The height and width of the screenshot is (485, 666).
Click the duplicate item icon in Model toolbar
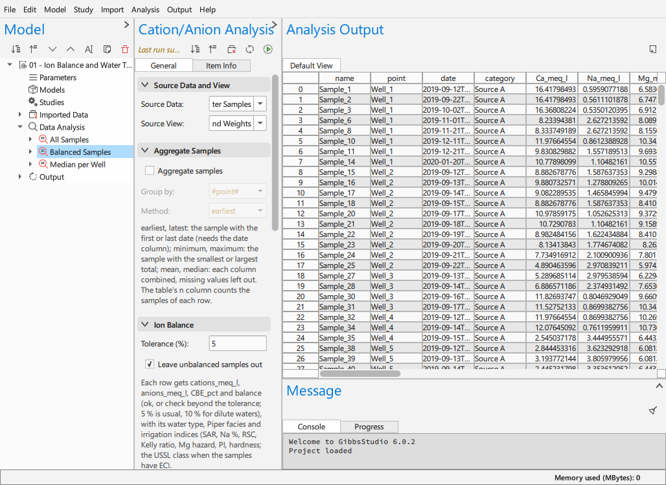107,49
